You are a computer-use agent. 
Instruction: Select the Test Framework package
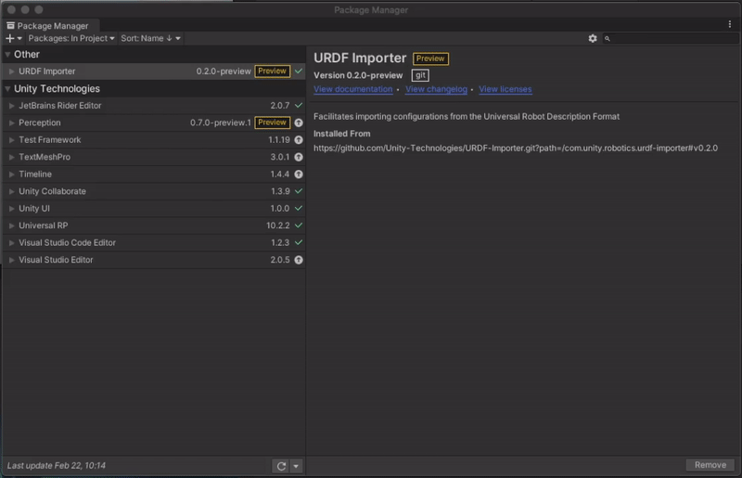(x=154, y=140)
